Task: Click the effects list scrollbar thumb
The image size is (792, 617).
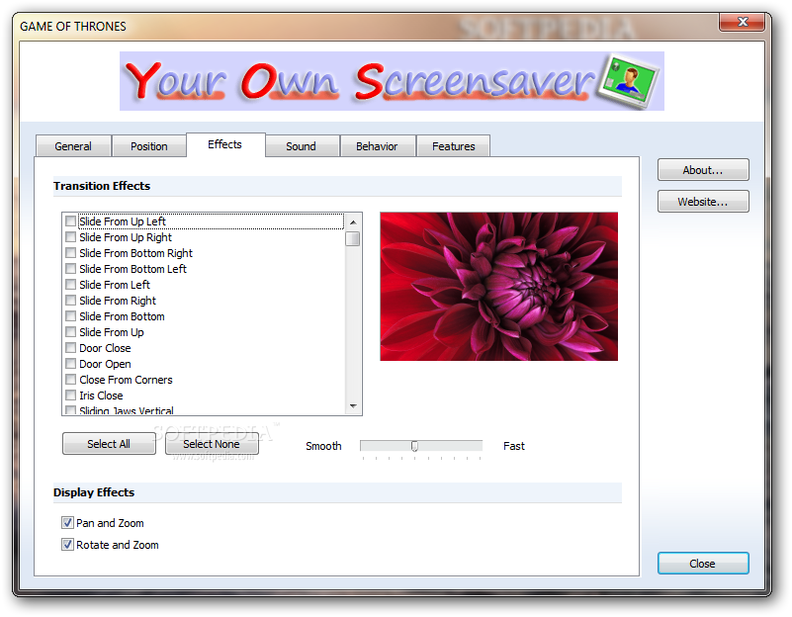Action: [353, 239]
